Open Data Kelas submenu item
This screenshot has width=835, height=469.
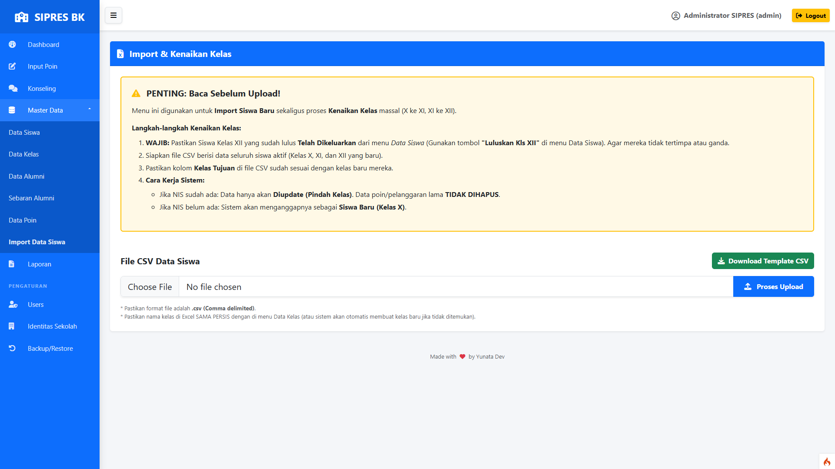click(x=24, y=154)
